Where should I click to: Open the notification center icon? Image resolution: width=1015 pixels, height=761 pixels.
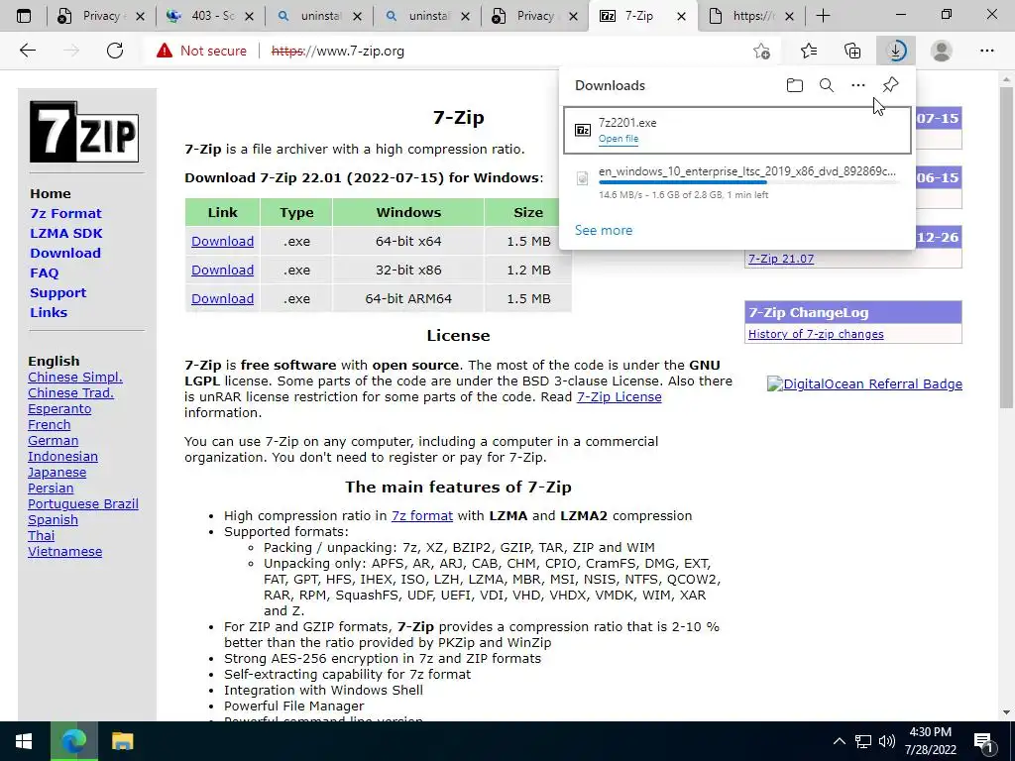[983, 741]
